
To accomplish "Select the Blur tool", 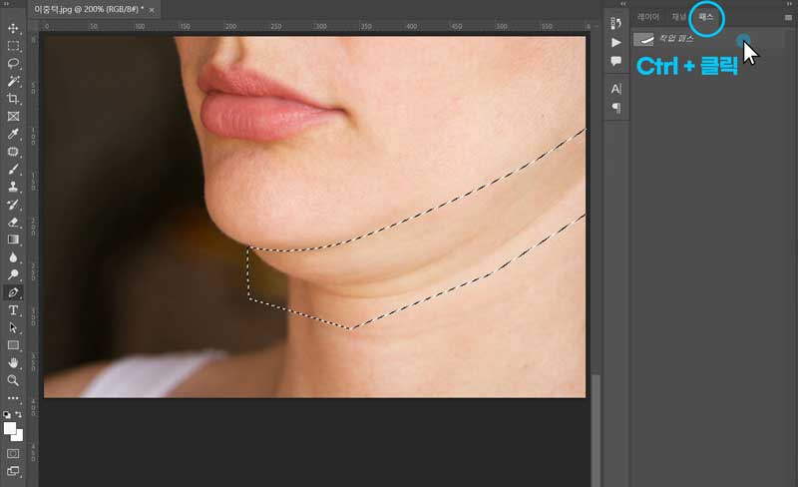I will [x=13, y=257].
